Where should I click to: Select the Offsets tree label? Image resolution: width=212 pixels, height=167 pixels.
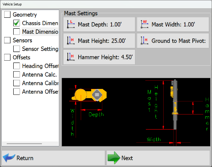21,57
